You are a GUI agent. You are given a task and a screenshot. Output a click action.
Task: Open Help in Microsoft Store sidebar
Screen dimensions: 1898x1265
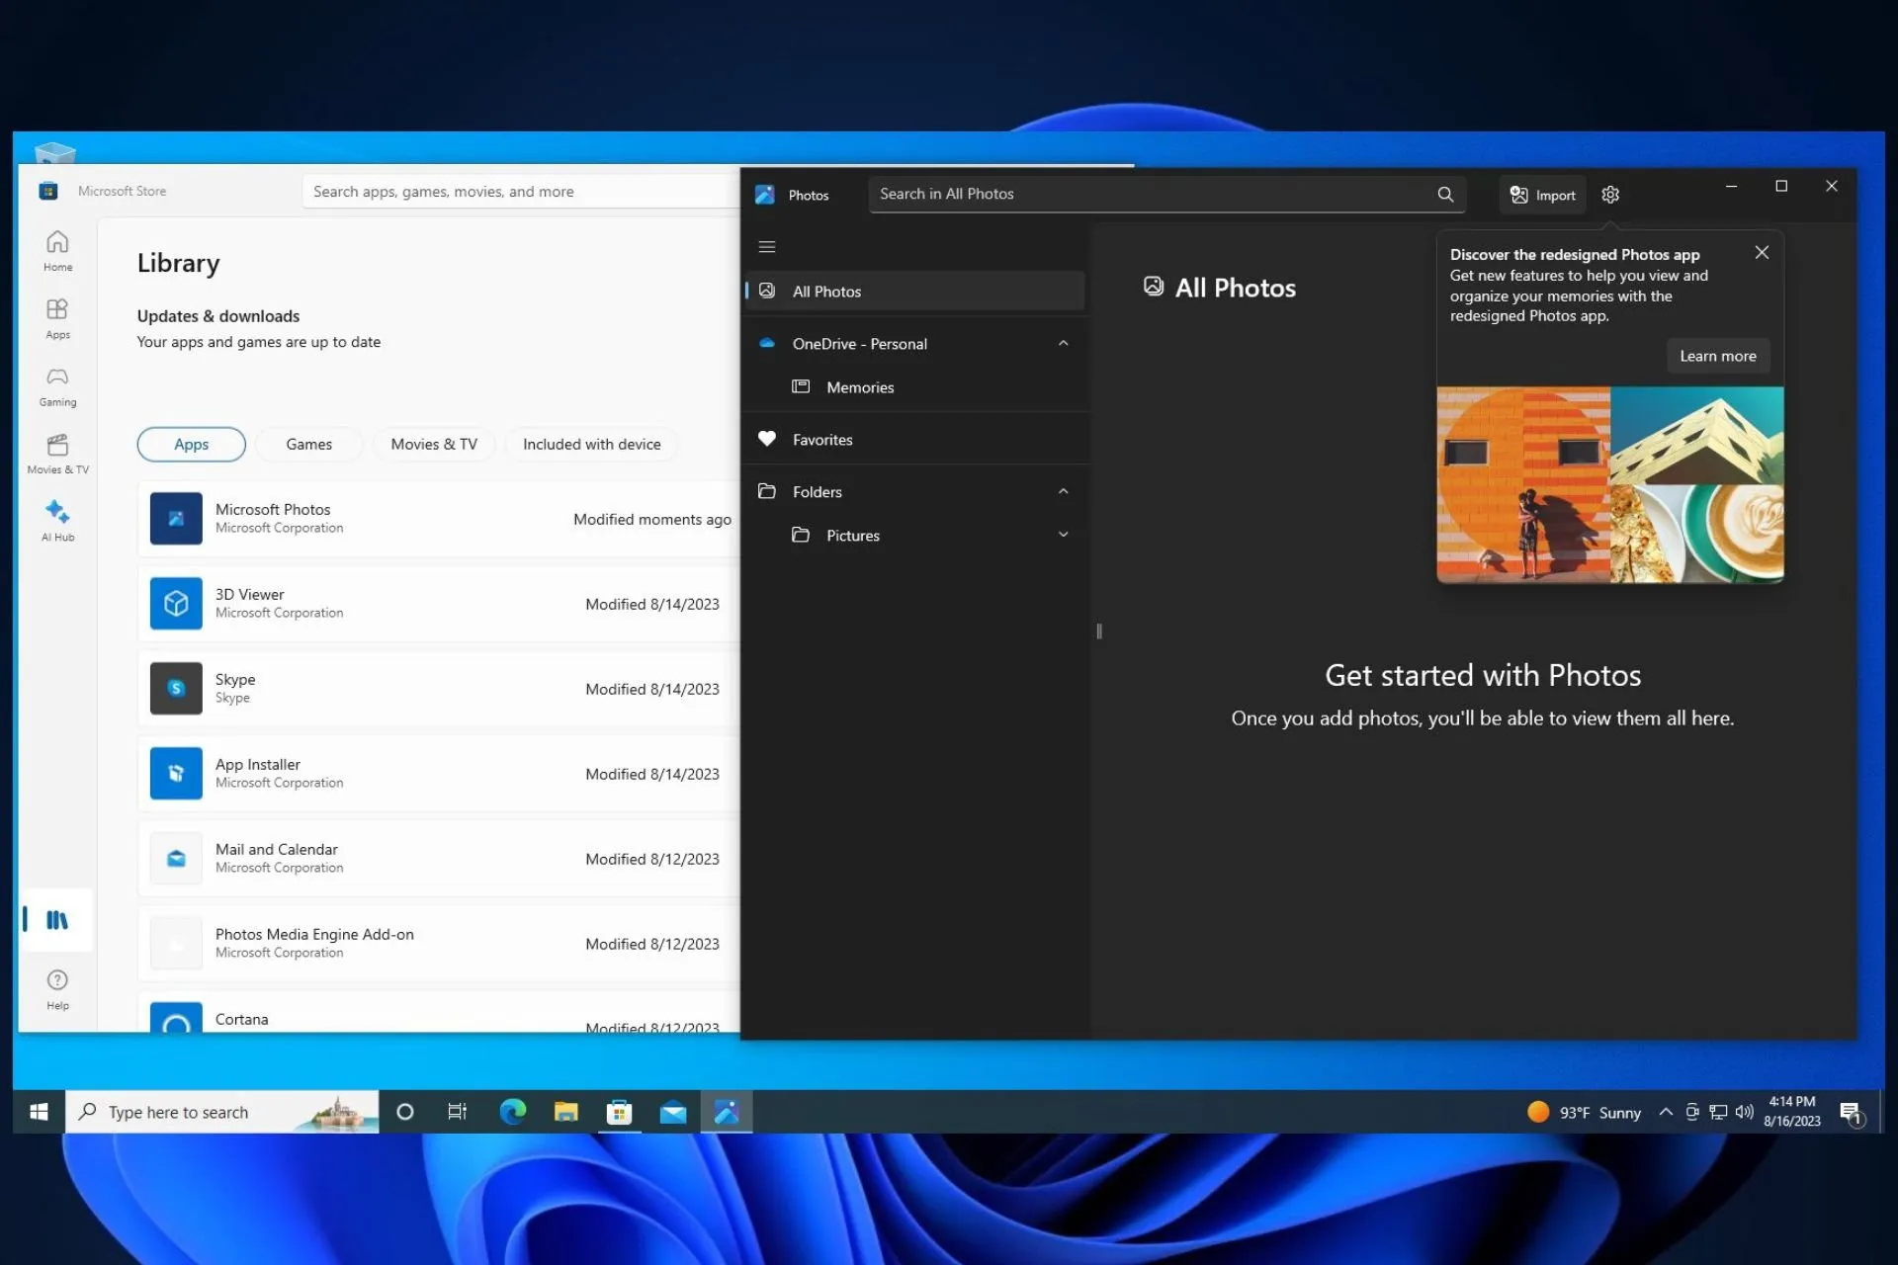click(57, 989)
